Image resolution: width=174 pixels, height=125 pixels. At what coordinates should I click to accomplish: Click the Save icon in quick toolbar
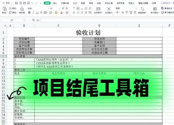[x=16, y=3]
